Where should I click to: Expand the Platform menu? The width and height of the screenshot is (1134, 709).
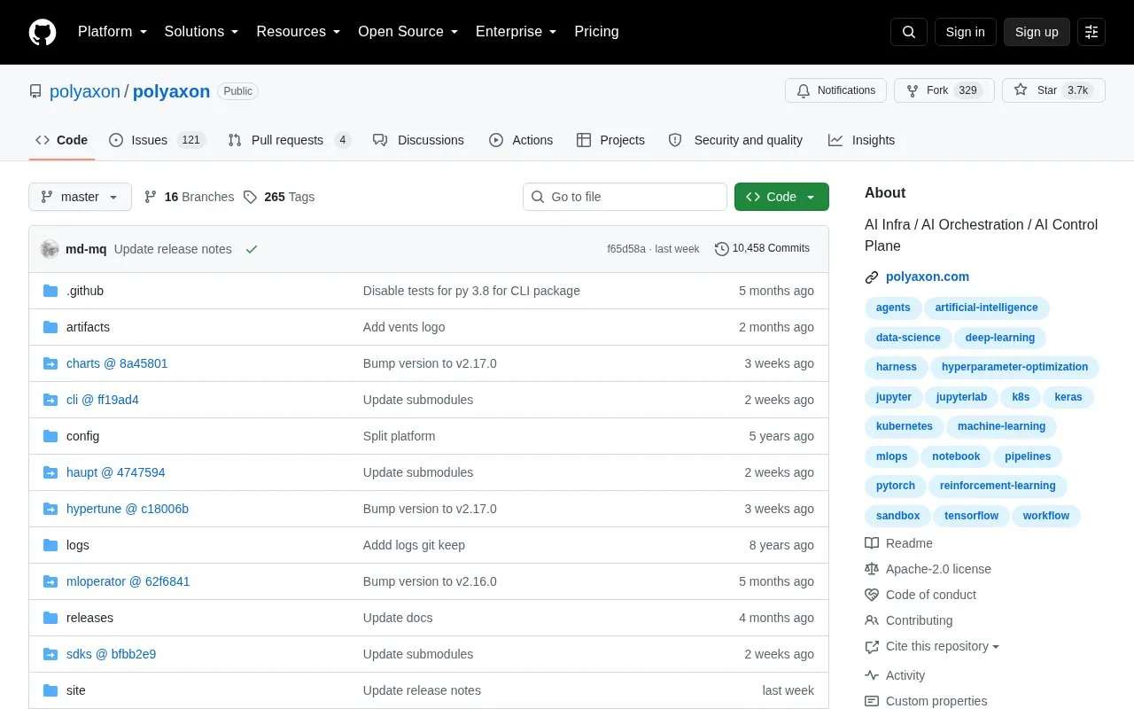[113, 32]
